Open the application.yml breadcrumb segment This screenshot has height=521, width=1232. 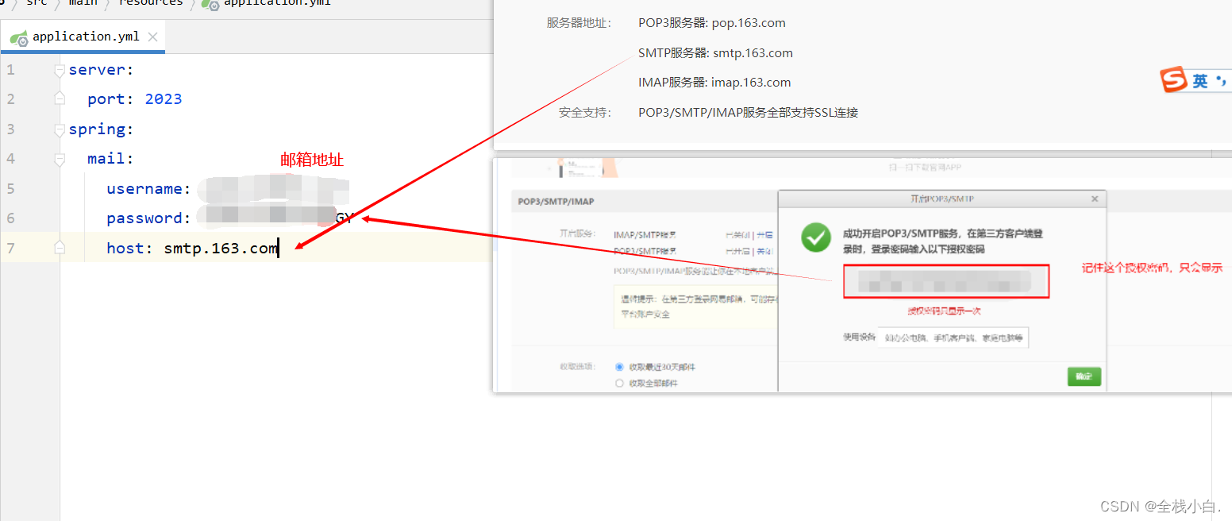point(277,3)
